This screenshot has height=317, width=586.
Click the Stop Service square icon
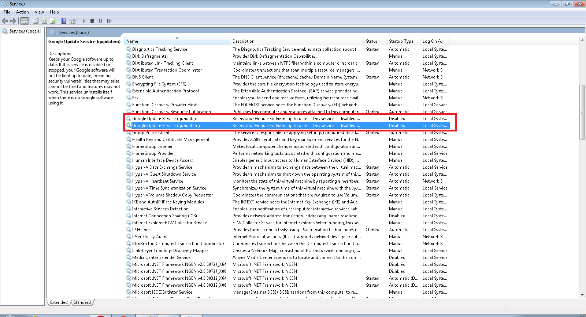point(92,21)
